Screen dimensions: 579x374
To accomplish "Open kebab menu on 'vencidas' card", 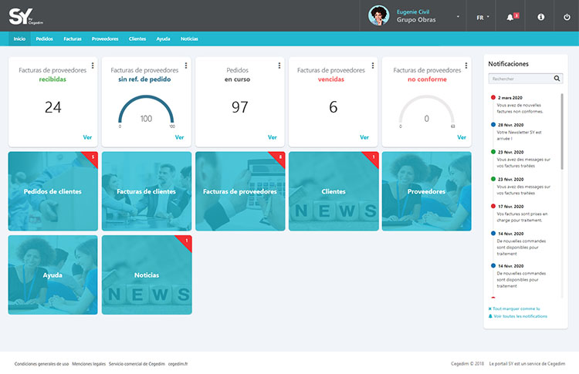I will click(372, 66).
